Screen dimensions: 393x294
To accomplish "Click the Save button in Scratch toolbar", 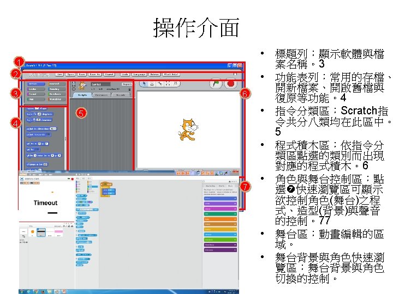I will 82,75.
